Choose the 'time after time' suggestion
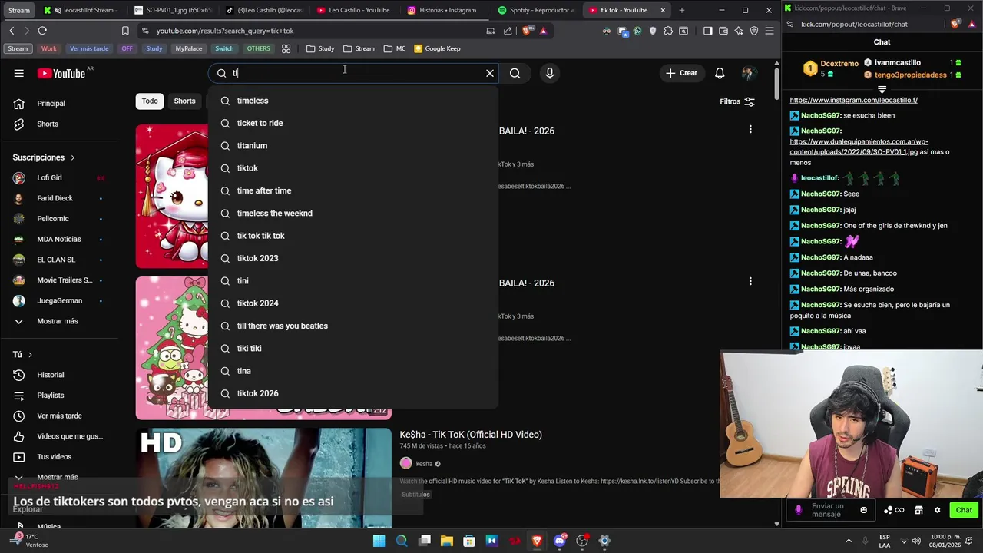Image resolution: width=983 pixels, height=553 pixels. tap(353, 190)
